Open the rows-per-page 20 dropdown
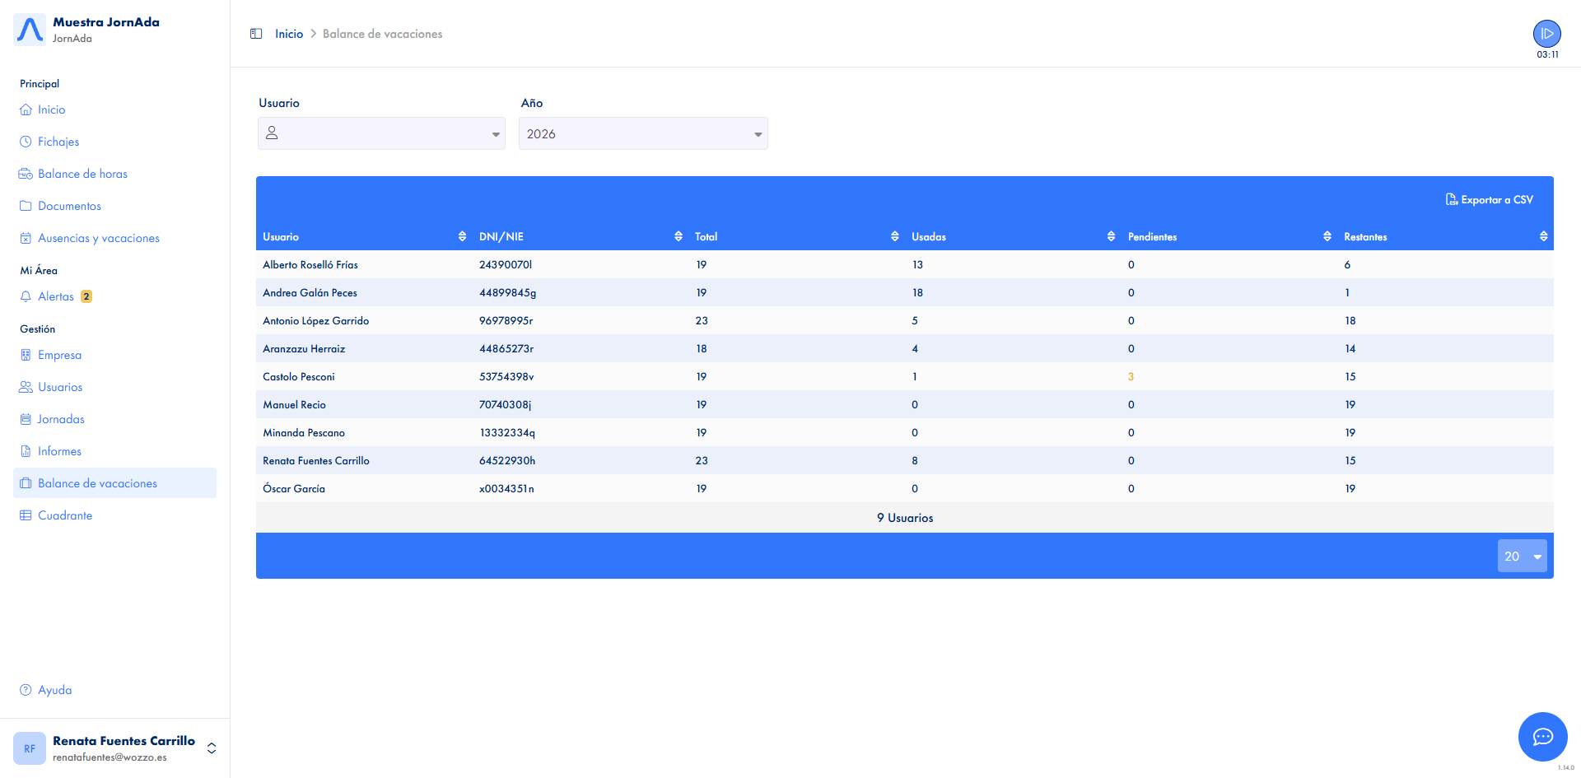 point(1522,556)
